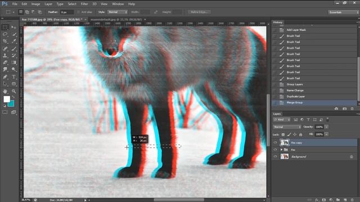Select the Clone Stamp tool
This screenshot has width=360, height=202.
[x=5, y=56]
